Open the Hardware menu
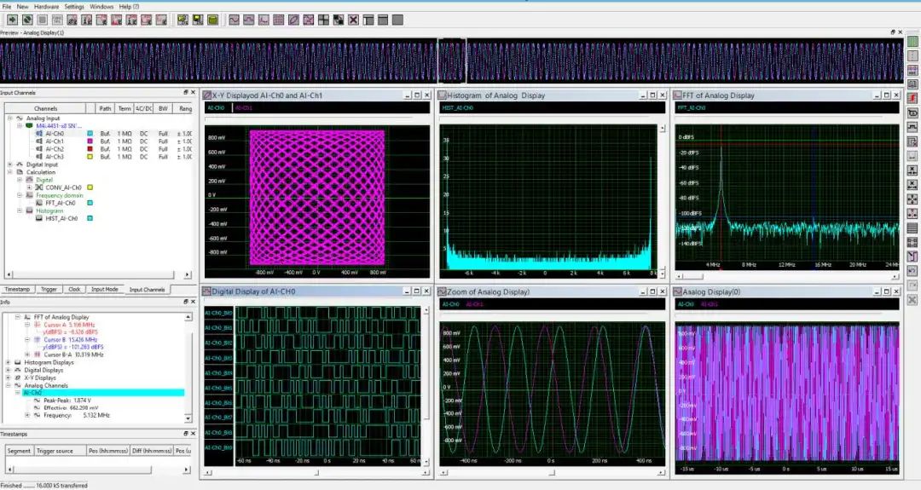 coord(46,6)
